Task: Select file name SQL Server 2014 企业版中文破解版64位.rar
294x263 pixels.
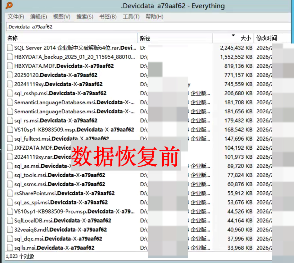Action: pyautogui.click(x=75, y=48)
